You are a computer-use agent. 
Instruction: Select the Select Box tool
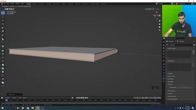[3, 13]
